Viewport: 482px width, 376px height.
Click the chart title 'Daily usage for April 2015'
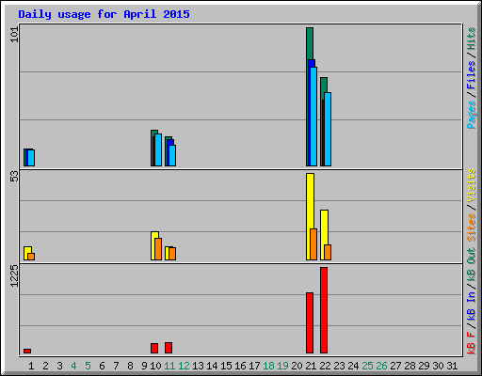(104, 14)
